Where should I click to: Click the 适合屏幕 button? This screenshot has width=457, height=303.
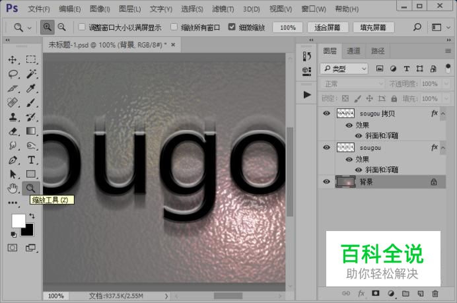[x=328, y=27]
